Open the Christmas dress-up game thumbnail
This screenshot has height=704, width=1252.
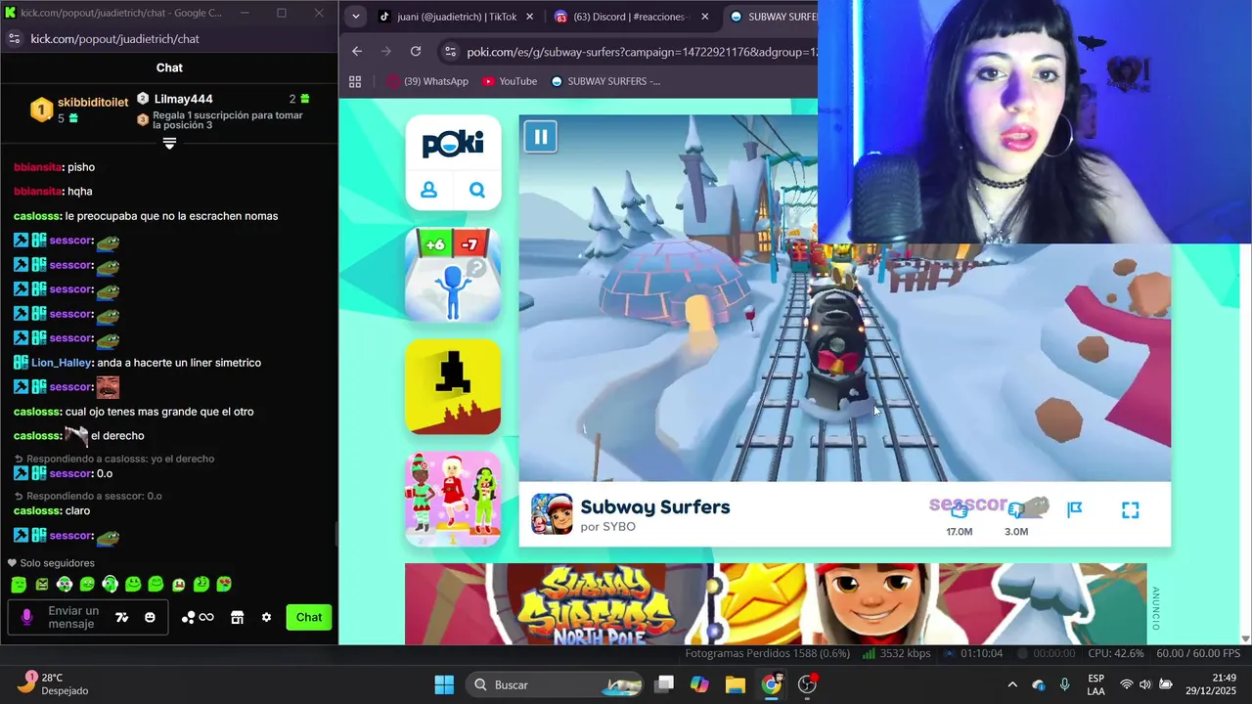pos(453,498)
